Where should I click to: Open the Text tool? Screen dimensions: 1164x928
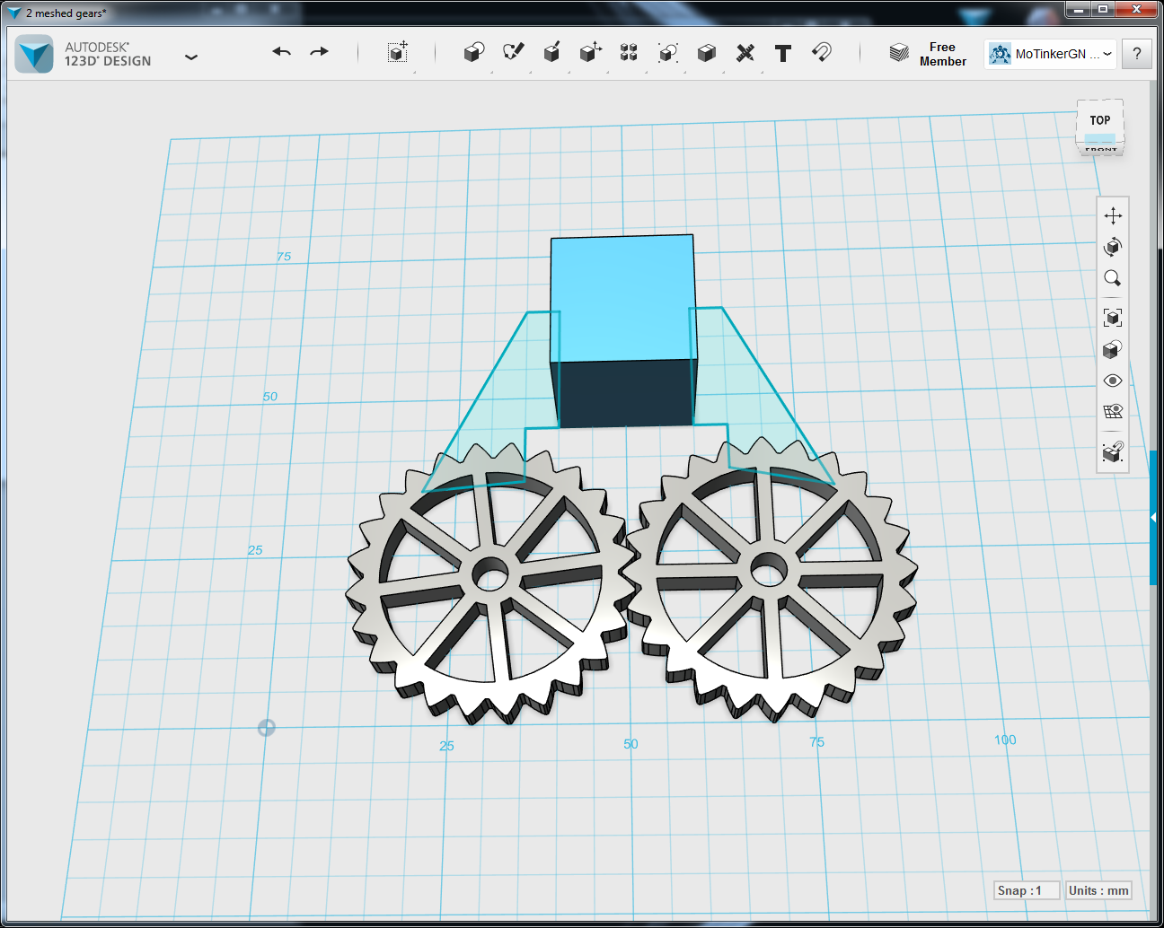[782, 53]
